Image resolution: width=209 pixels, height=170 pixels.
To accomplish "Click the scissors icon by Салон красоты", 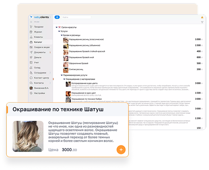I will point(59,27).
